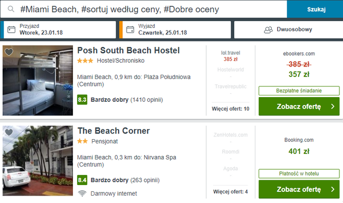Click the search field with Miami Beach tags
Image resolution: width=343 pixels, height=203 pixels.
tap(144, 9)
